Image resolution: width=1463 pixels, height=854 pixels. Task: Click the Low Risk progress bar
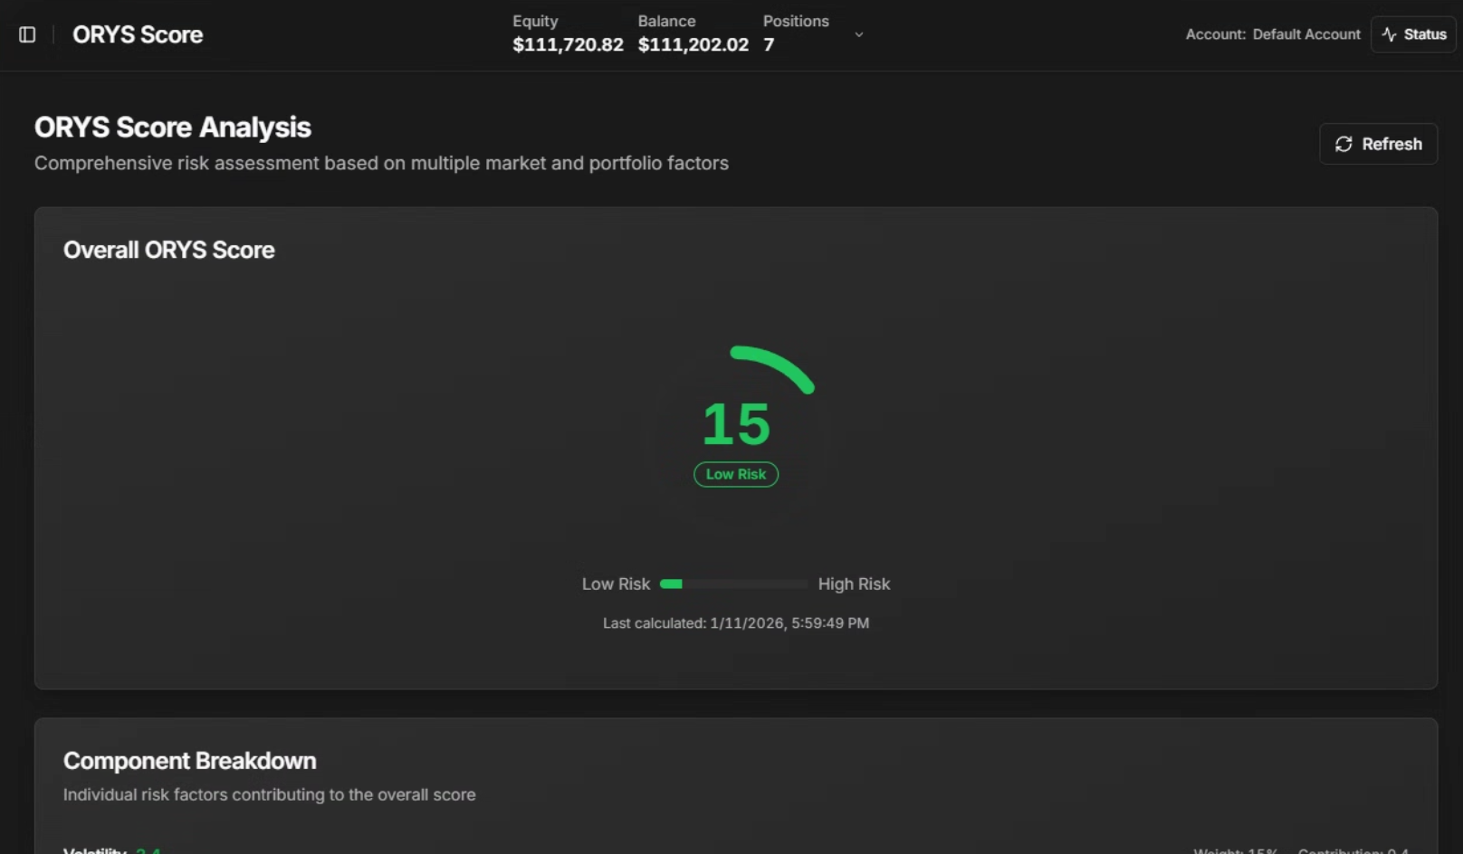click(x=733, y=584)
